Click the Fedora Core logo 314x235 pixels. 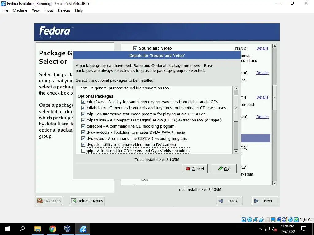click(56, 32)
